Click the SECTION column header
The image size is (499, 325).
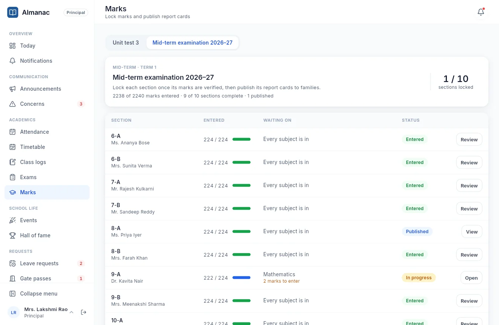121,120
